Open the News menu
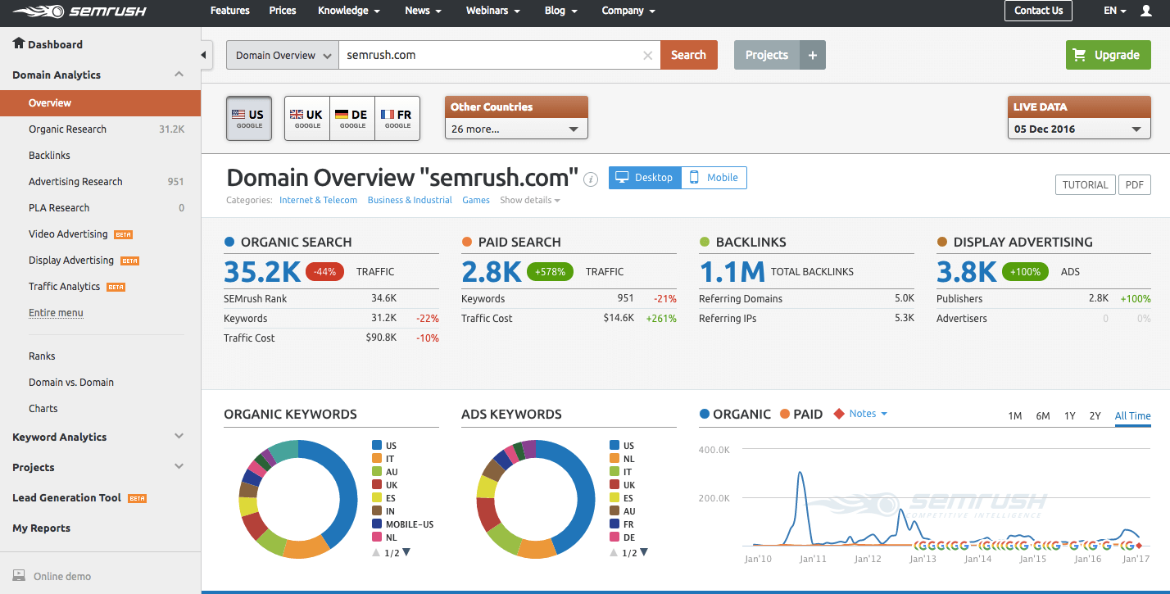1170x594 pixels. (424, 11)
